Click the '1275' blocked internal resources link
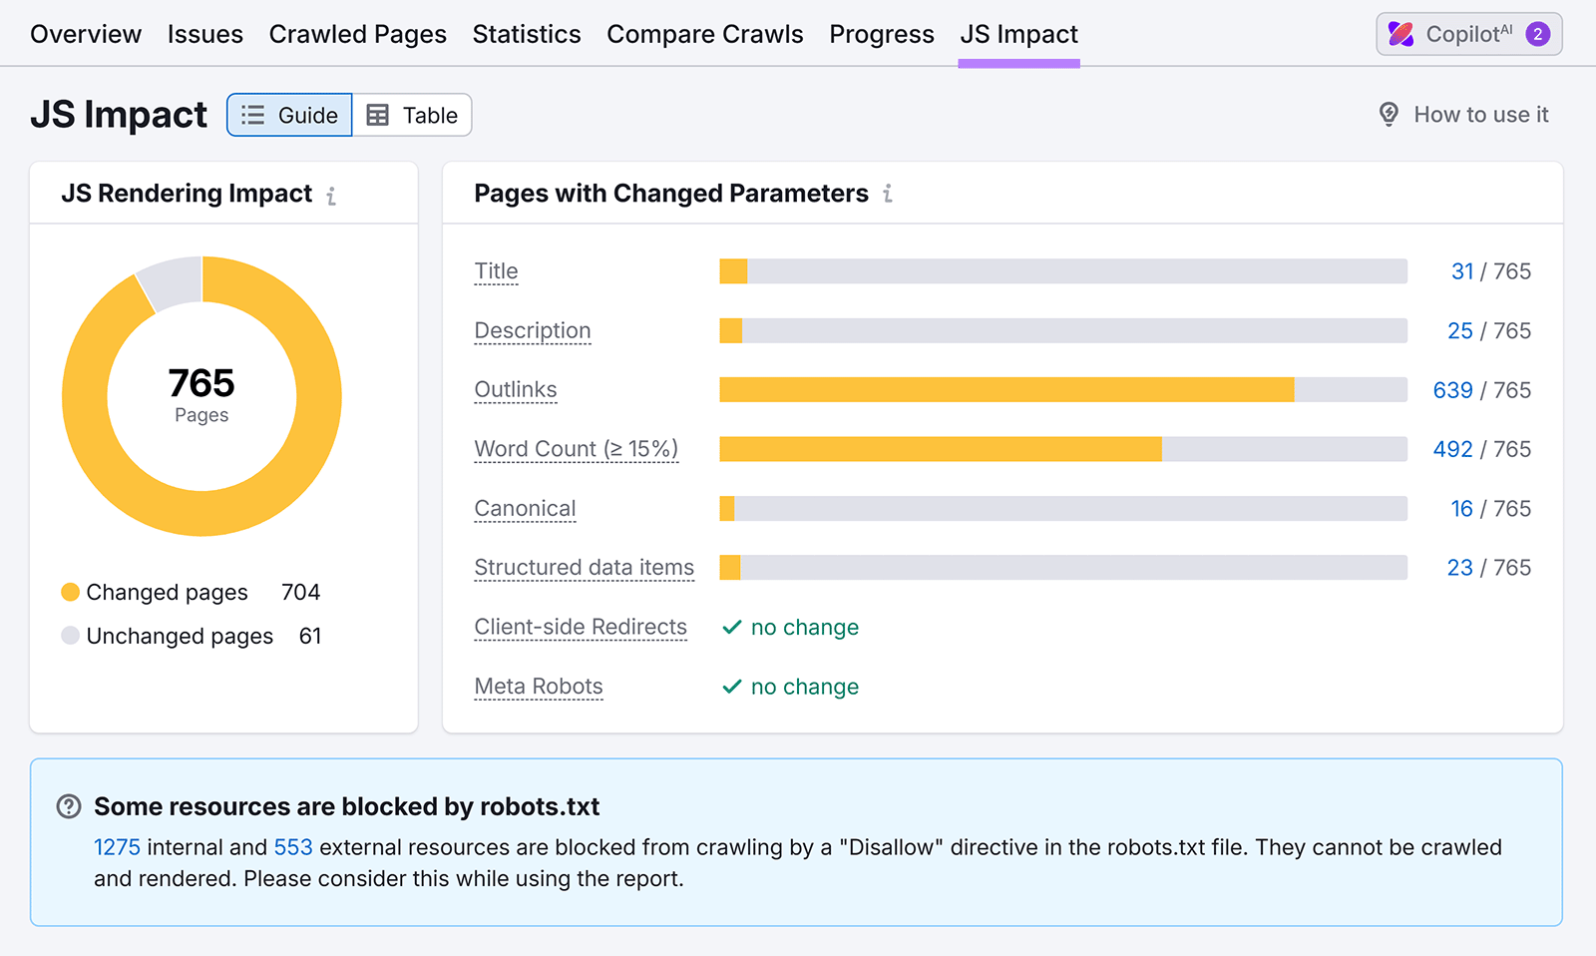 (117, 847)
